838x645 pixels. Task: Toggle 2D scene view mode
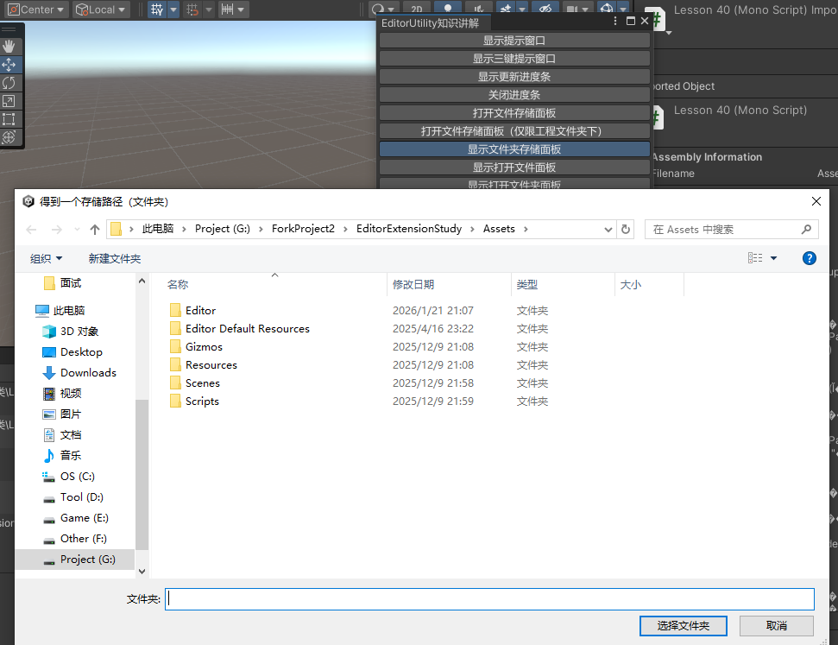click(x=417, y=9)
